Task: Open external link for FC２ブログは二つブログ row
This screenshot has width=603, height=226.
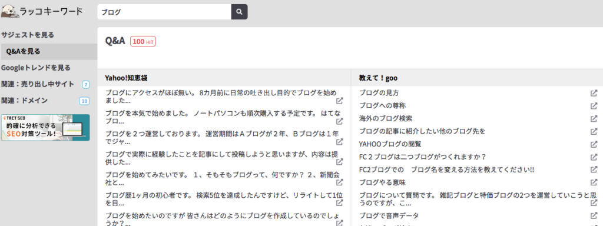Action: 594,157
